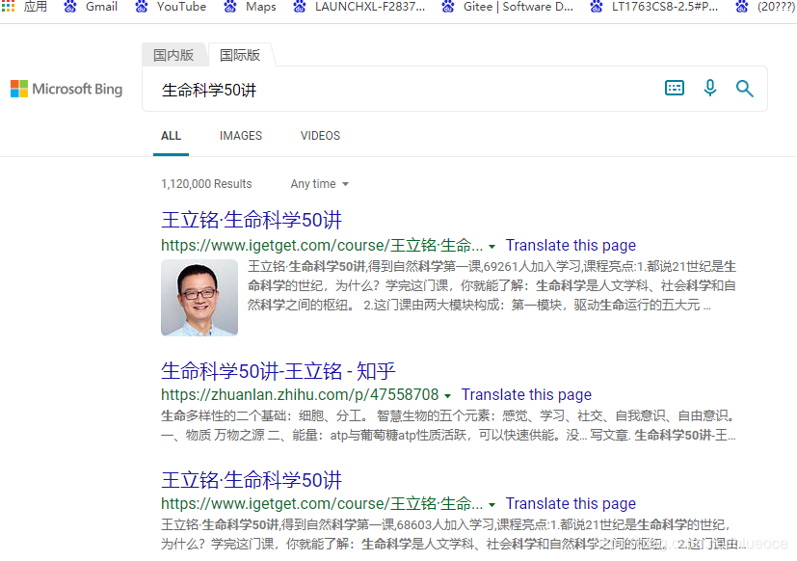Open the LAUNCHXL-F2837 bookmark

coord(369,7)
